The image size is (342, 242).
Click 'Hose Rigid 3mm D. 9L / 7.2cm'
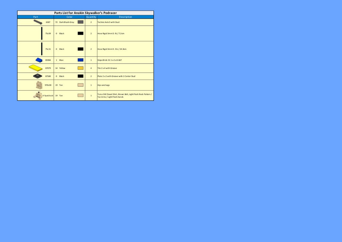coord(111,33)
